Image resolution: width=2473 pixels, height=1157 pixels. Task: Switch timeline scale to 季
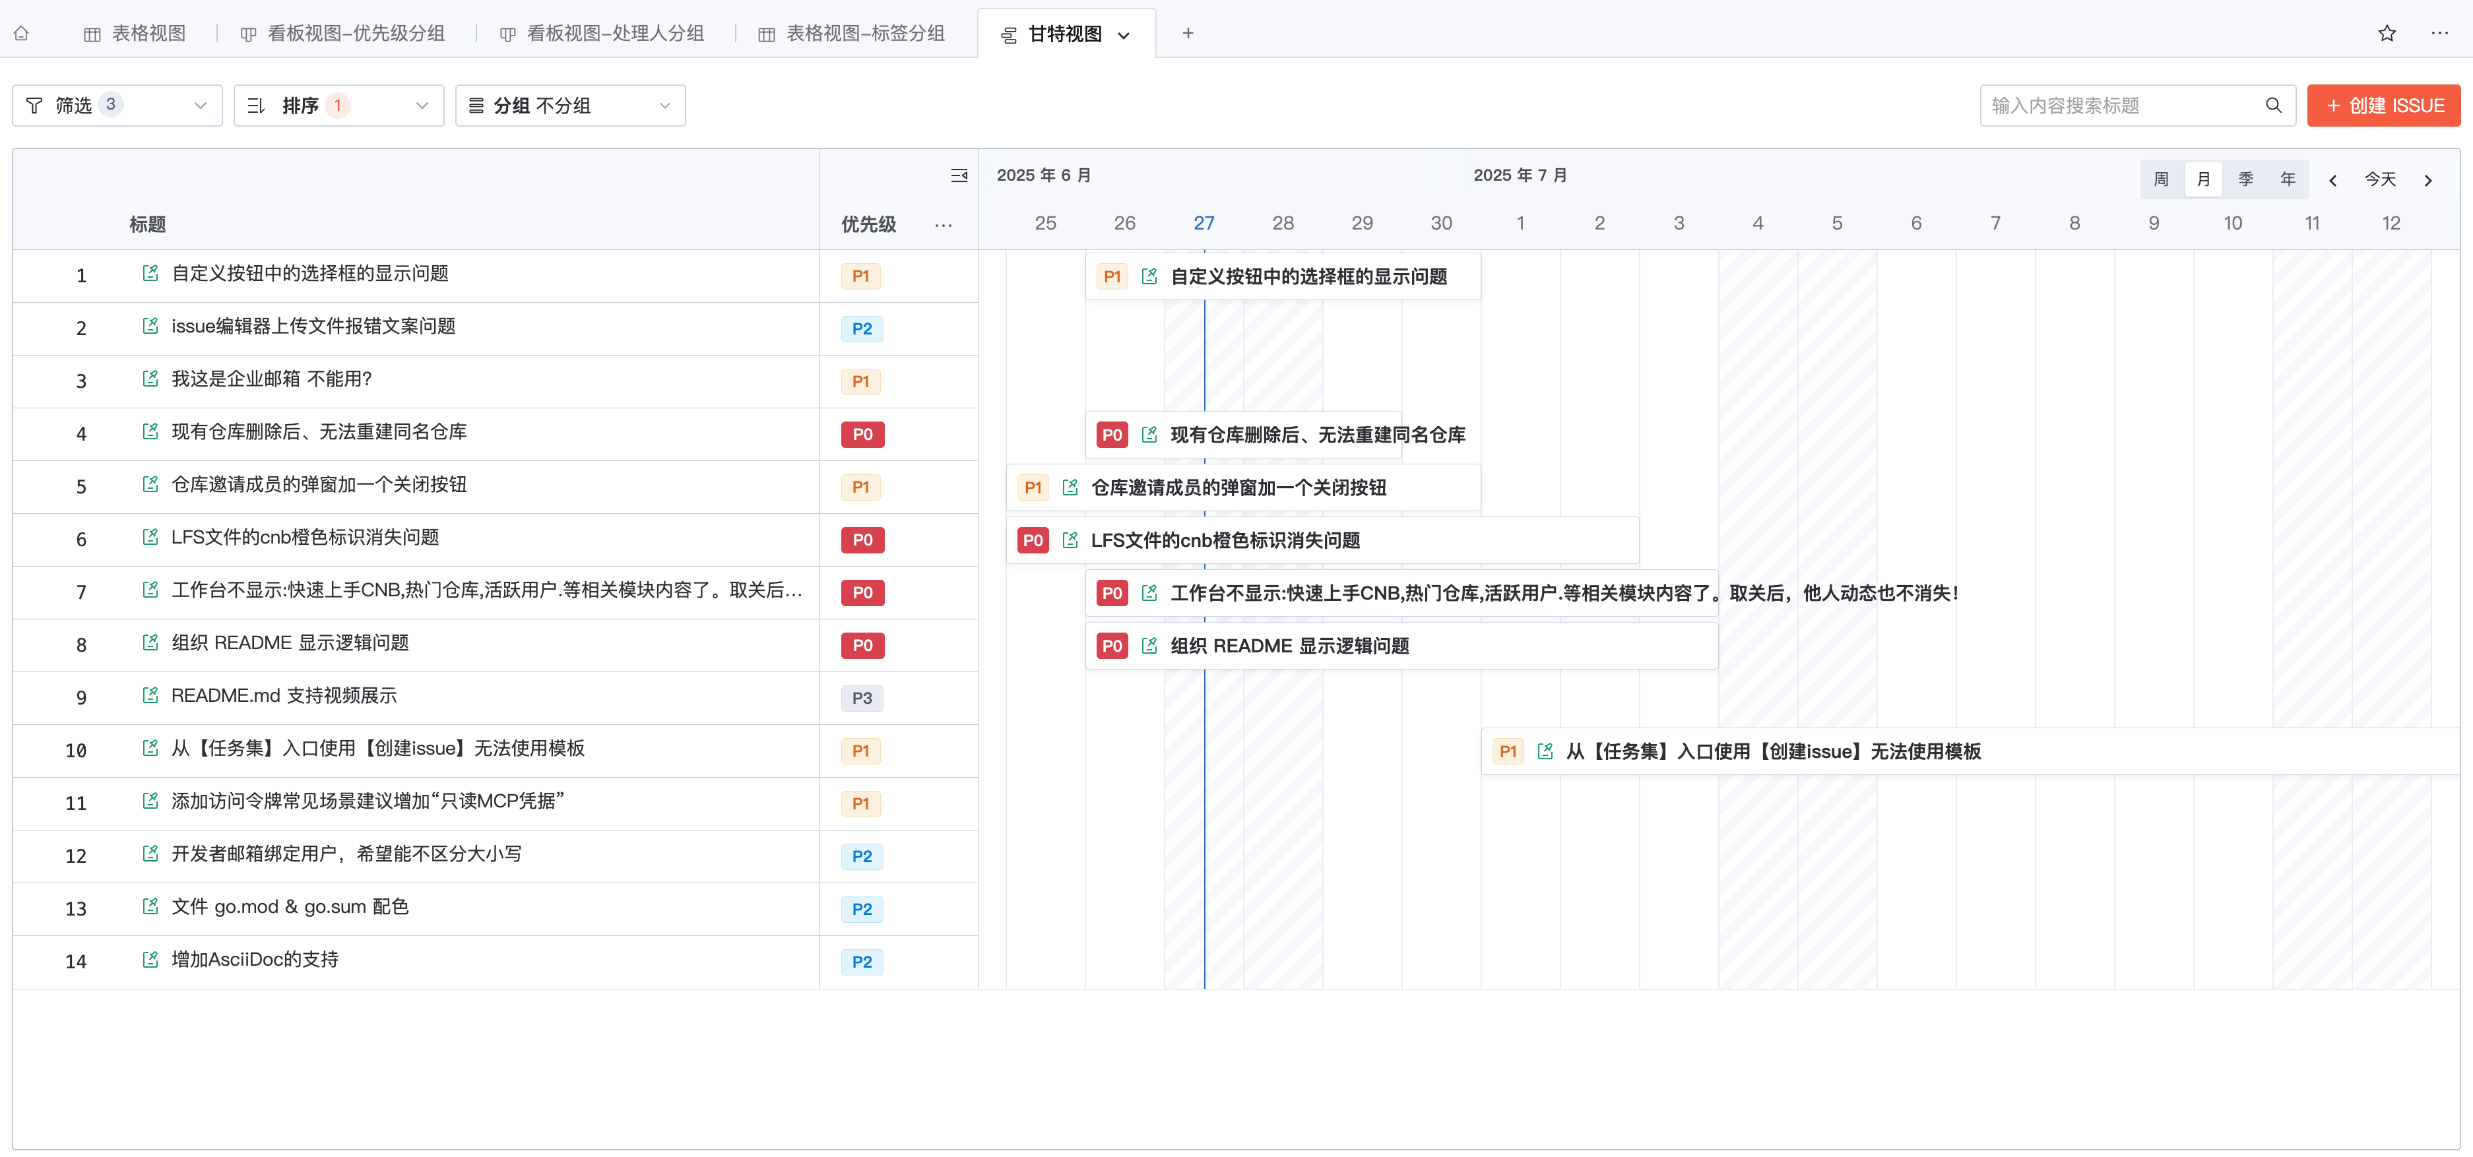[2245, 179]
